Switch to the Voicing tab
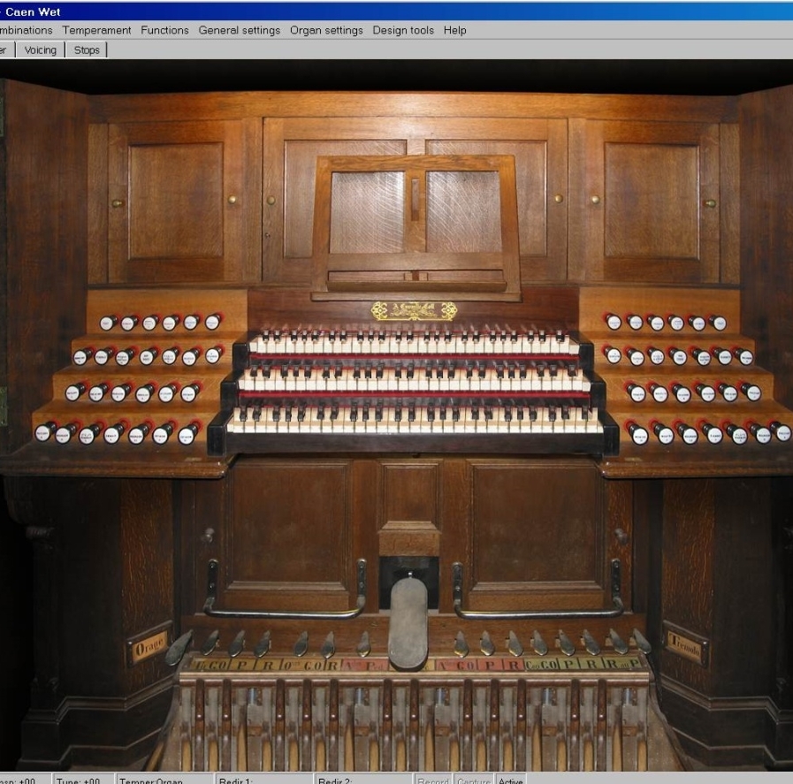This screenshot has height=784, width=793. coord(40,50)
